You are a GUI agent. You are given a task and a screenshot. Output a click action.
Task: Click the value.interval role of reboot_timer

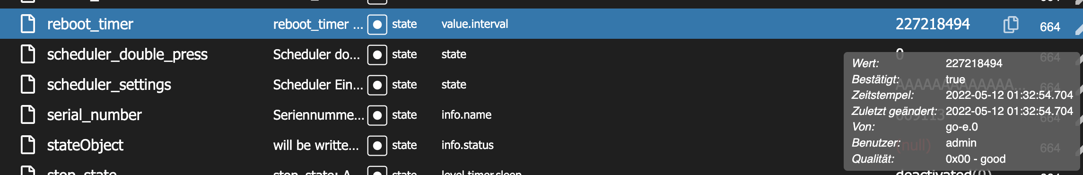[475, 24]
